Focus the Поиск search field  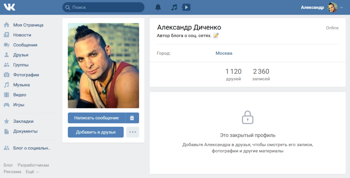pos(103,8)
